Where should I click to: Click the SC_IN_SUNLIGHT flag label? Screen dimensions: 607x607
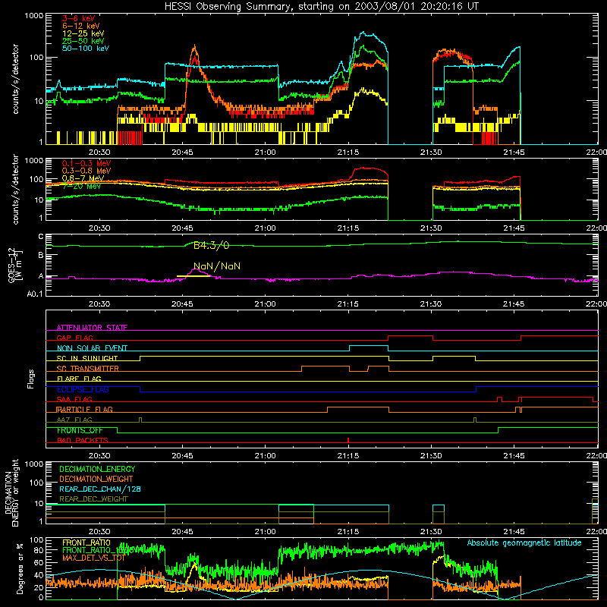87,358
